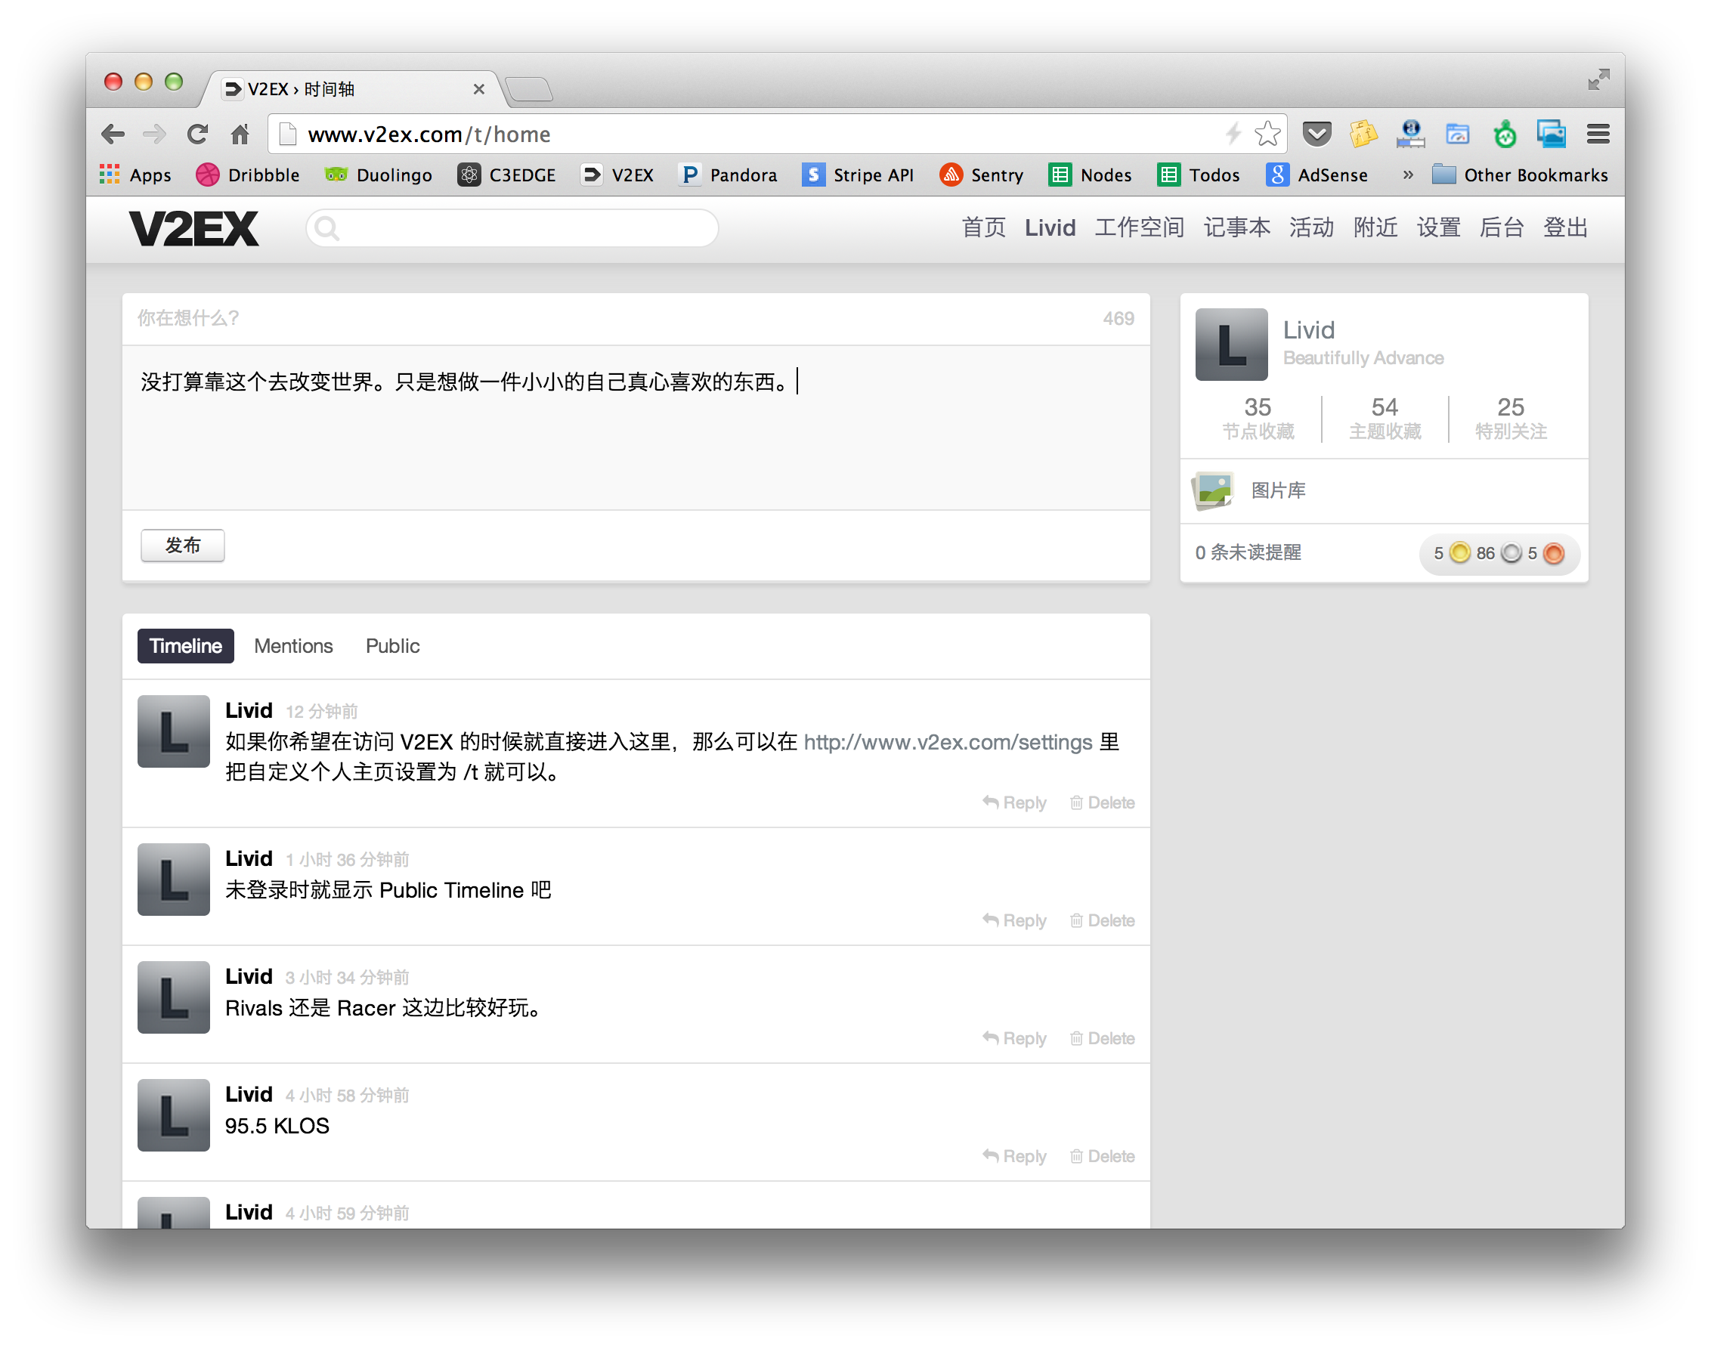The height and width of the screenshot is (1348, 1711).
Task: Click the 图片库 picture library icon
Action: point(1213,491)
